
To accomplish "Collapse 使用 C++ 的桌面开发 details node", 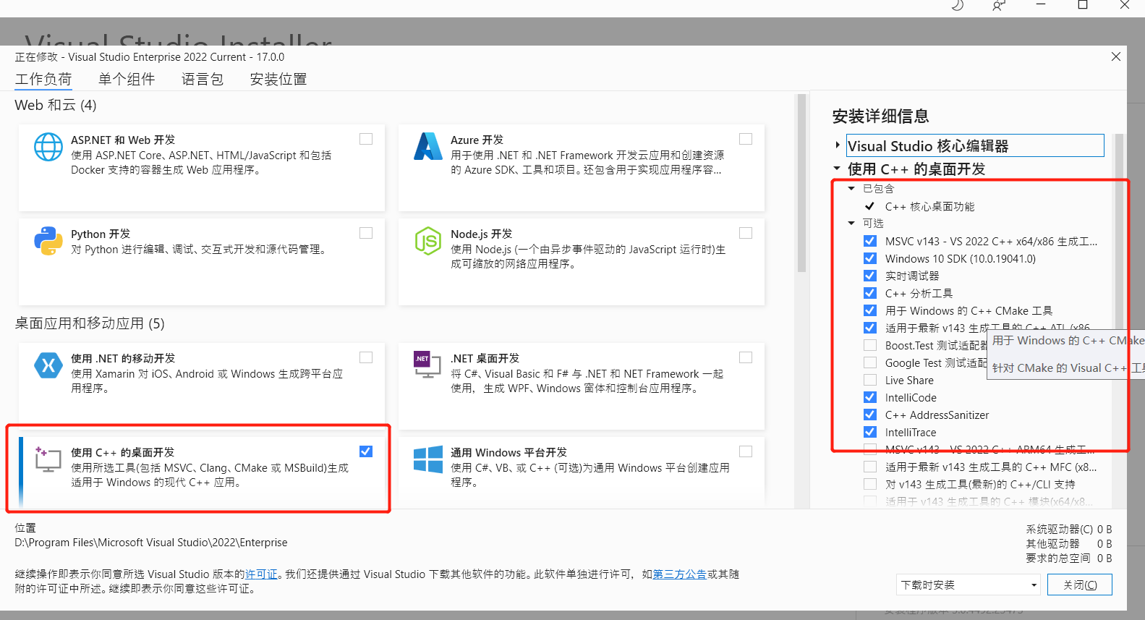I will (838, 169).
